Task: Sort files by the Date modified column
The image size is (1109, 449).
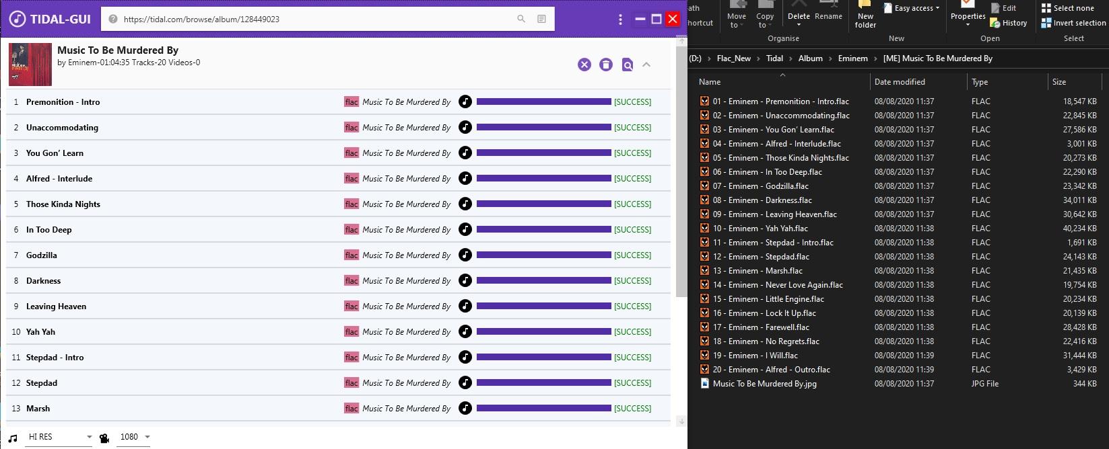Action: pyautogui.click(x=900, y=82)
